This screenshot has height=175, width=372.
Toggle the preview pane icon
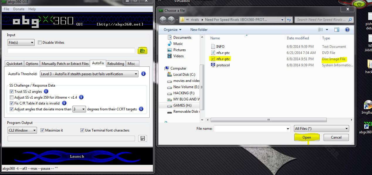[337, 30]
